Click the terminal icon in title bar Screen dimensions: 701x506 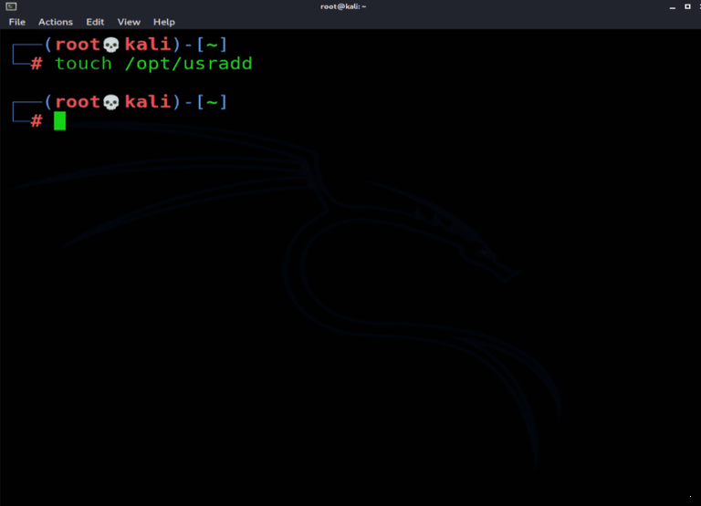click(x=11, y=6)
